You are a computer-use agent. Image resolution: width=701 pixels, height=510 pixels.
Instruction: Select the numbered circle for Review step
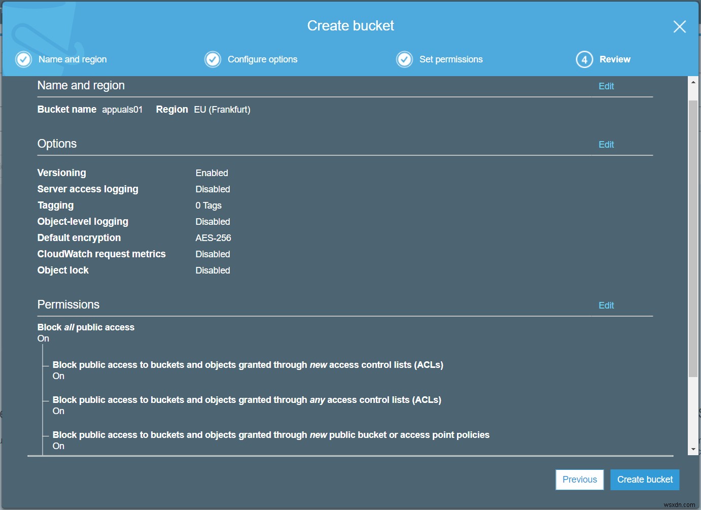[x=584, y=59]
